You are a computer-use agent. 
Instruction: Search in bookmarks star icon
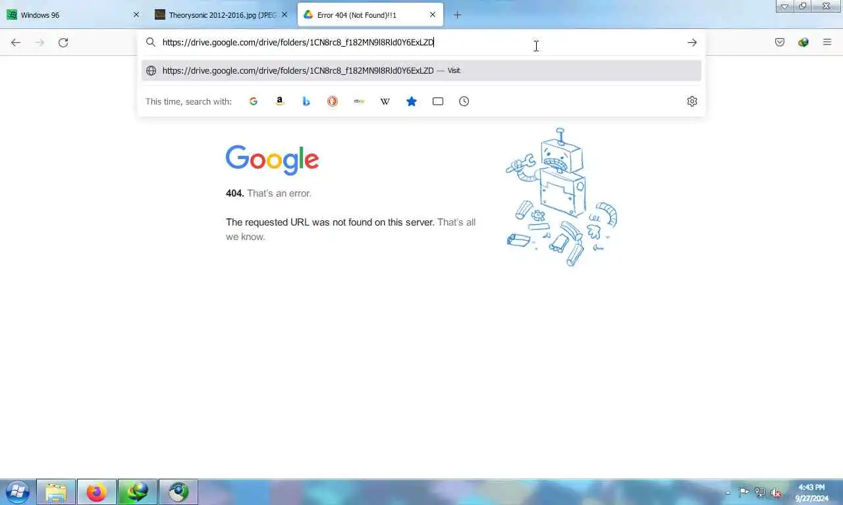coord(412,101)
